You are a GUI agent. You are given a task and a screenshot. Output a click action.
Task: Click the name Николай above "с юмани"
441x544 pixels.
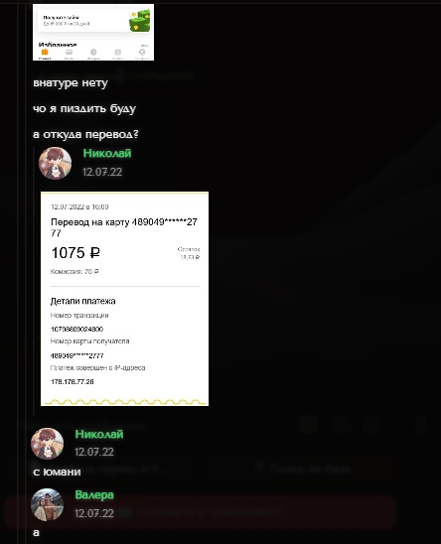coord(99,434)
